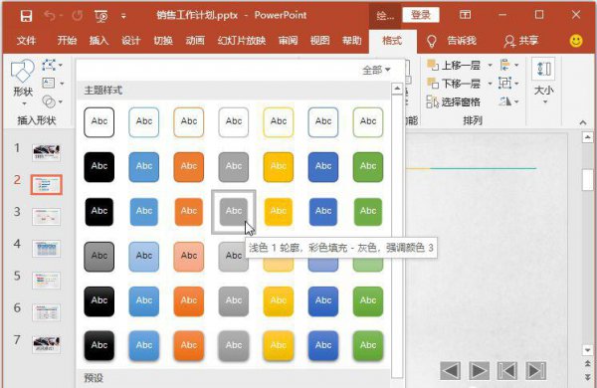Apply blue outline style in first row

[144, 121]
